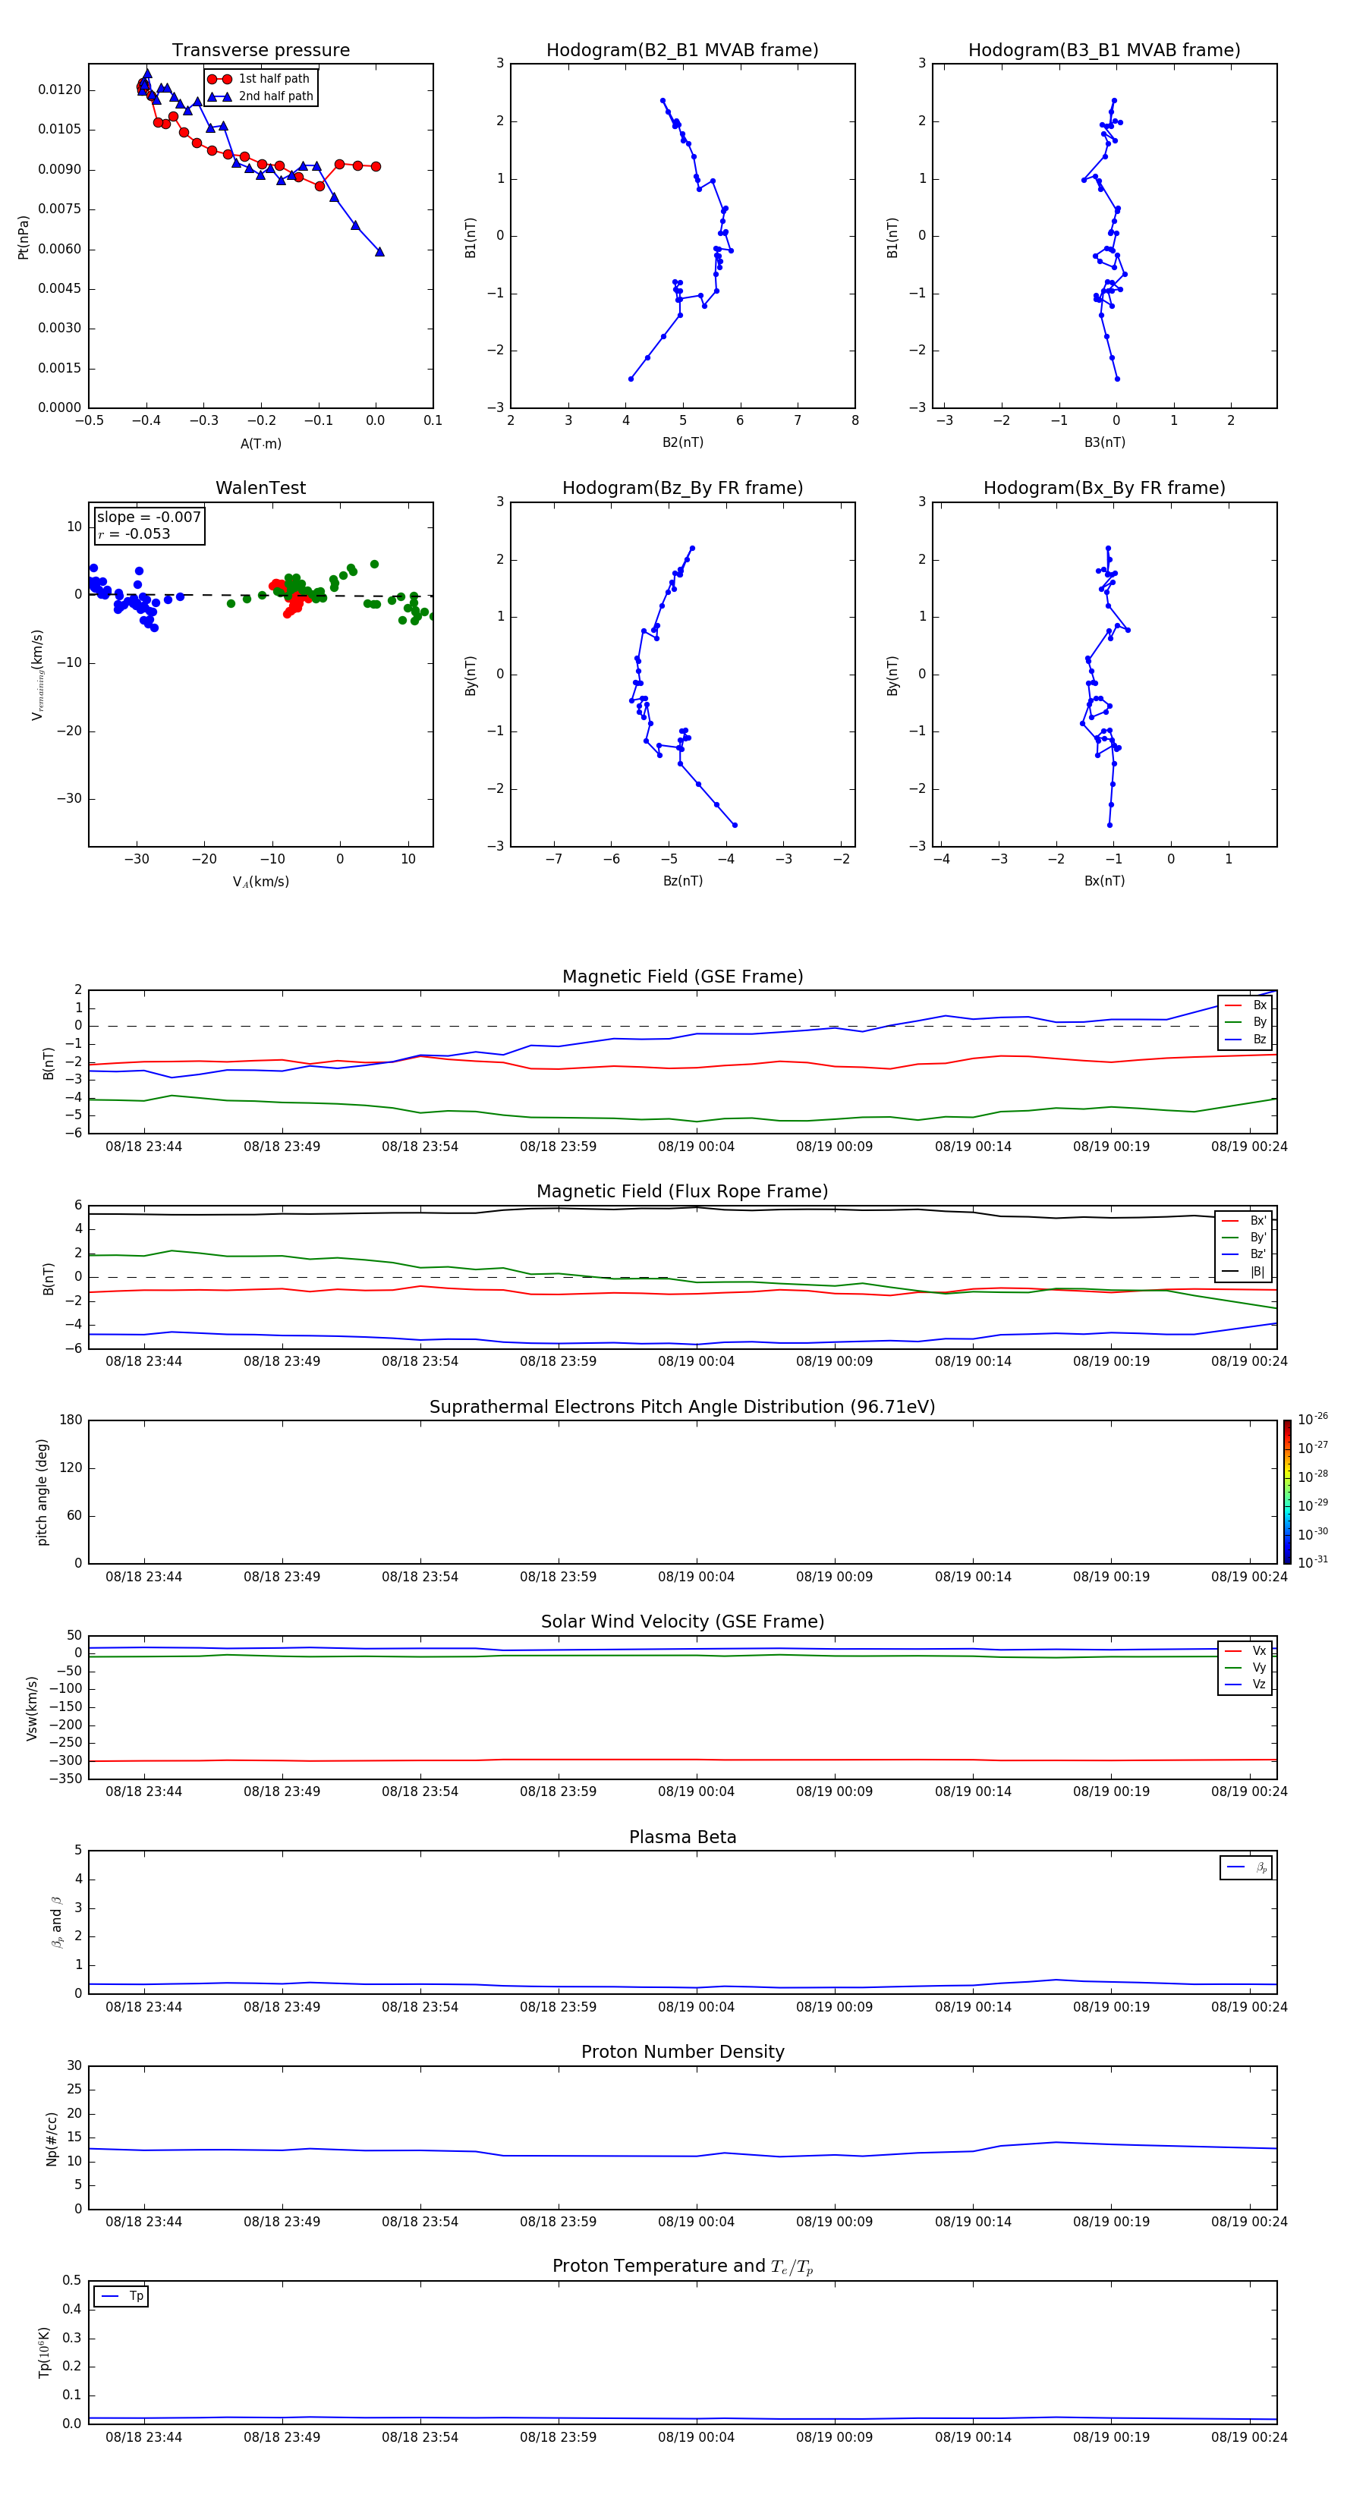The image size is (1366, 2504).
Task: Select Vz in the solar wind legend
Action: coord(1245,1685)
